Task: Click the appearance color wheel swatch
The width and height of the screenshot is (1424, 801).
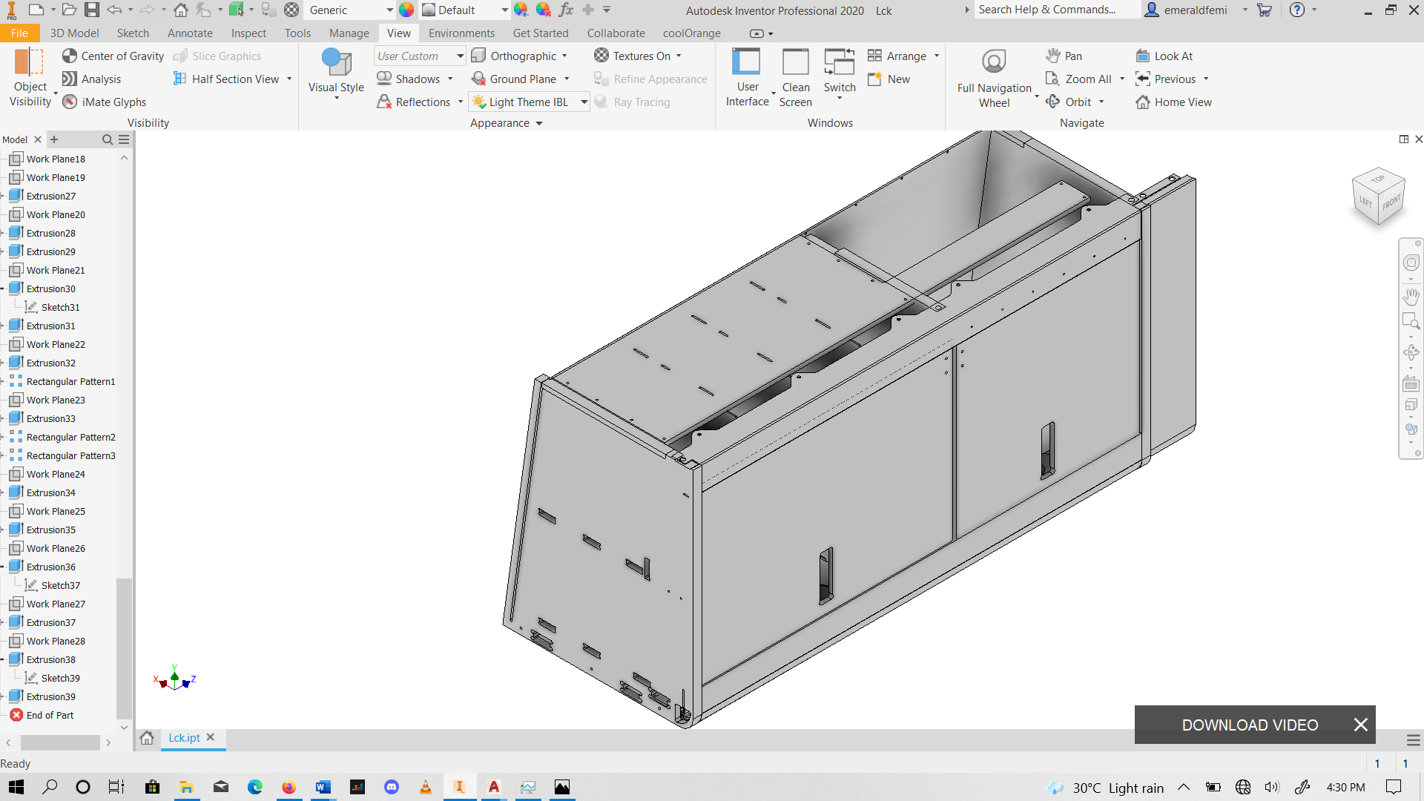Action: pos(406,10)
